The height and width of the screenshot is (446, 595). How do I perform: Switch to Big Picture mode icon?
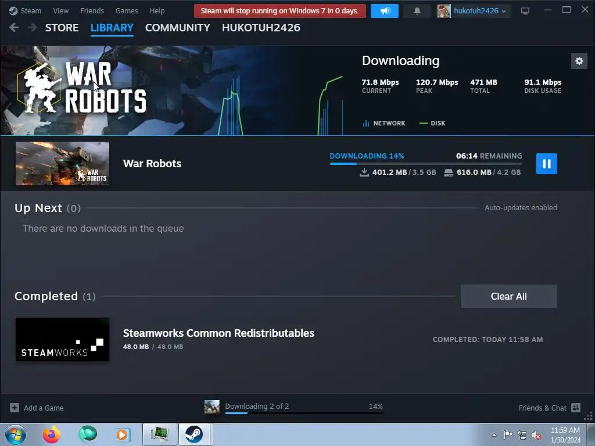(x=525, y=11)
